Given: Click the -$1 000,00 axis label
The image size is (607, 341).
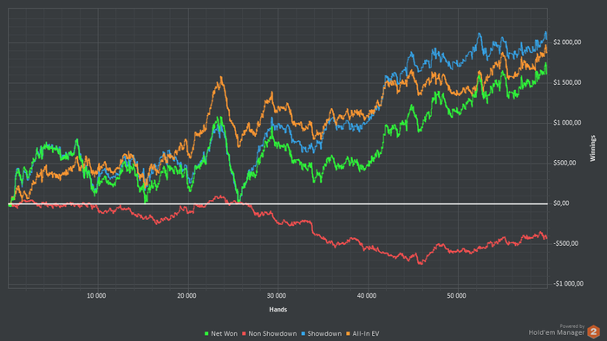Looking at the screenshot, I should (568, 284).
